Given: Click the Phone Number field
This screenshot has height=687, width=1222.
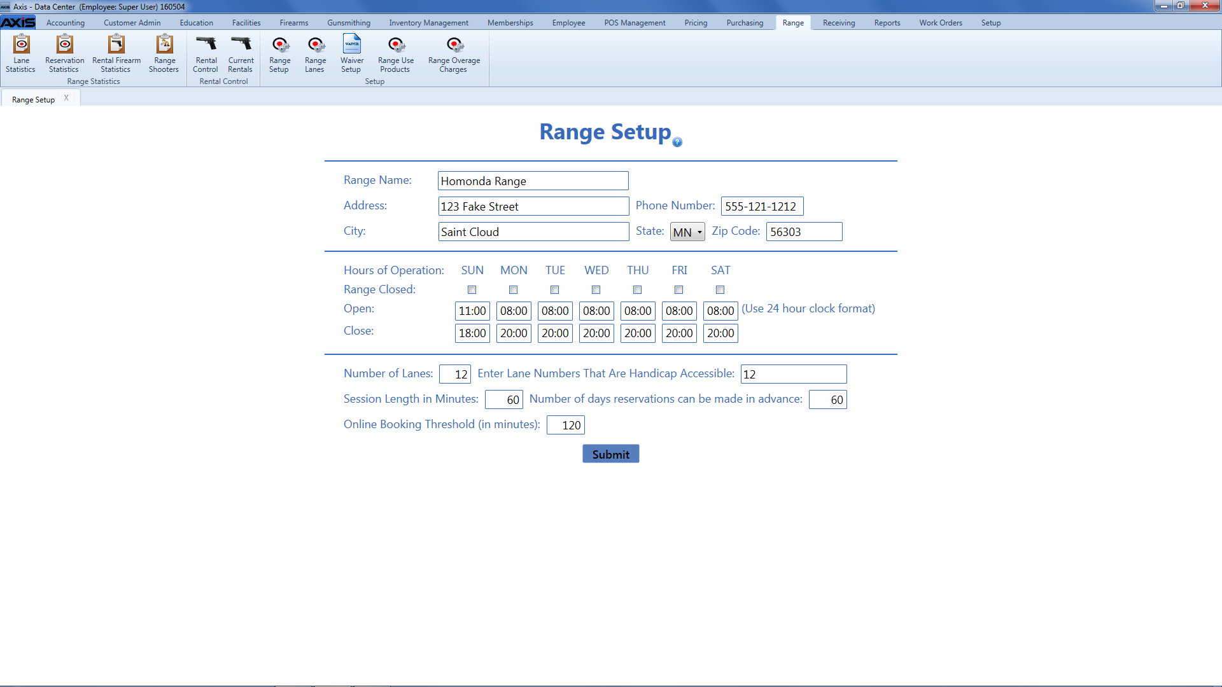Looking at the screenshot, I should click(x=762, y=207).
